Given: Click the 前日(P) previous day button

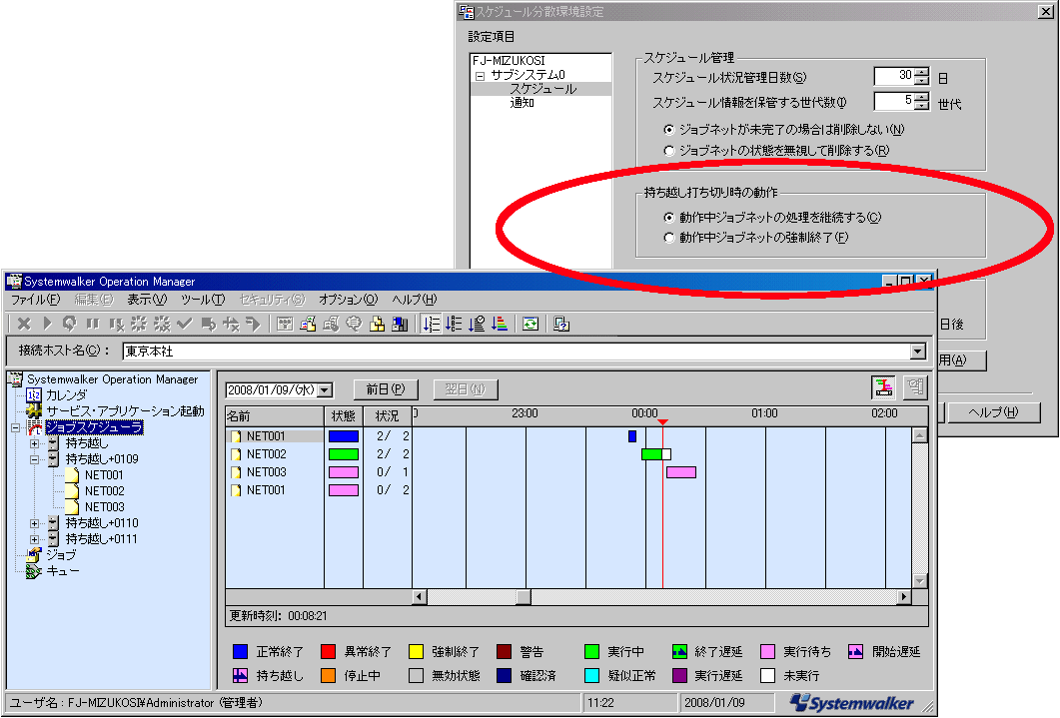Looking at the screenshot, I should tap(386, 389).
